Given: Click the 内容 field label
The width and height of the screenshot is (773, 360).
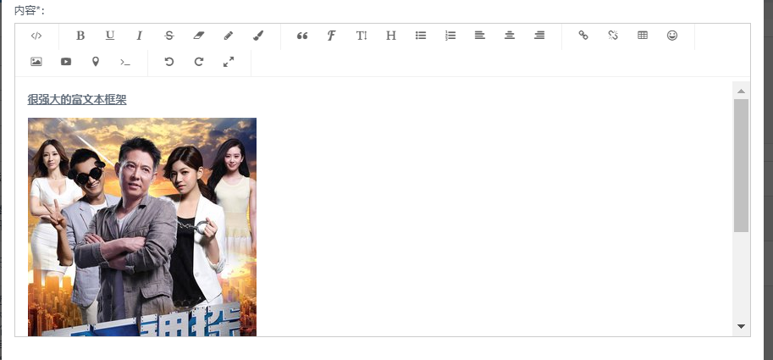Looking at the screenshot, I should (x=30, y=10).
